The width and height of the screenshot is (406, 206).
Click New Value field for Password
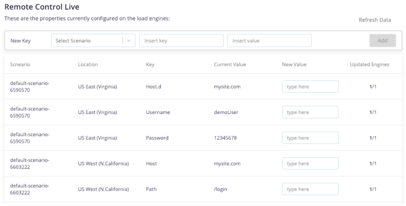click(310, 138)
